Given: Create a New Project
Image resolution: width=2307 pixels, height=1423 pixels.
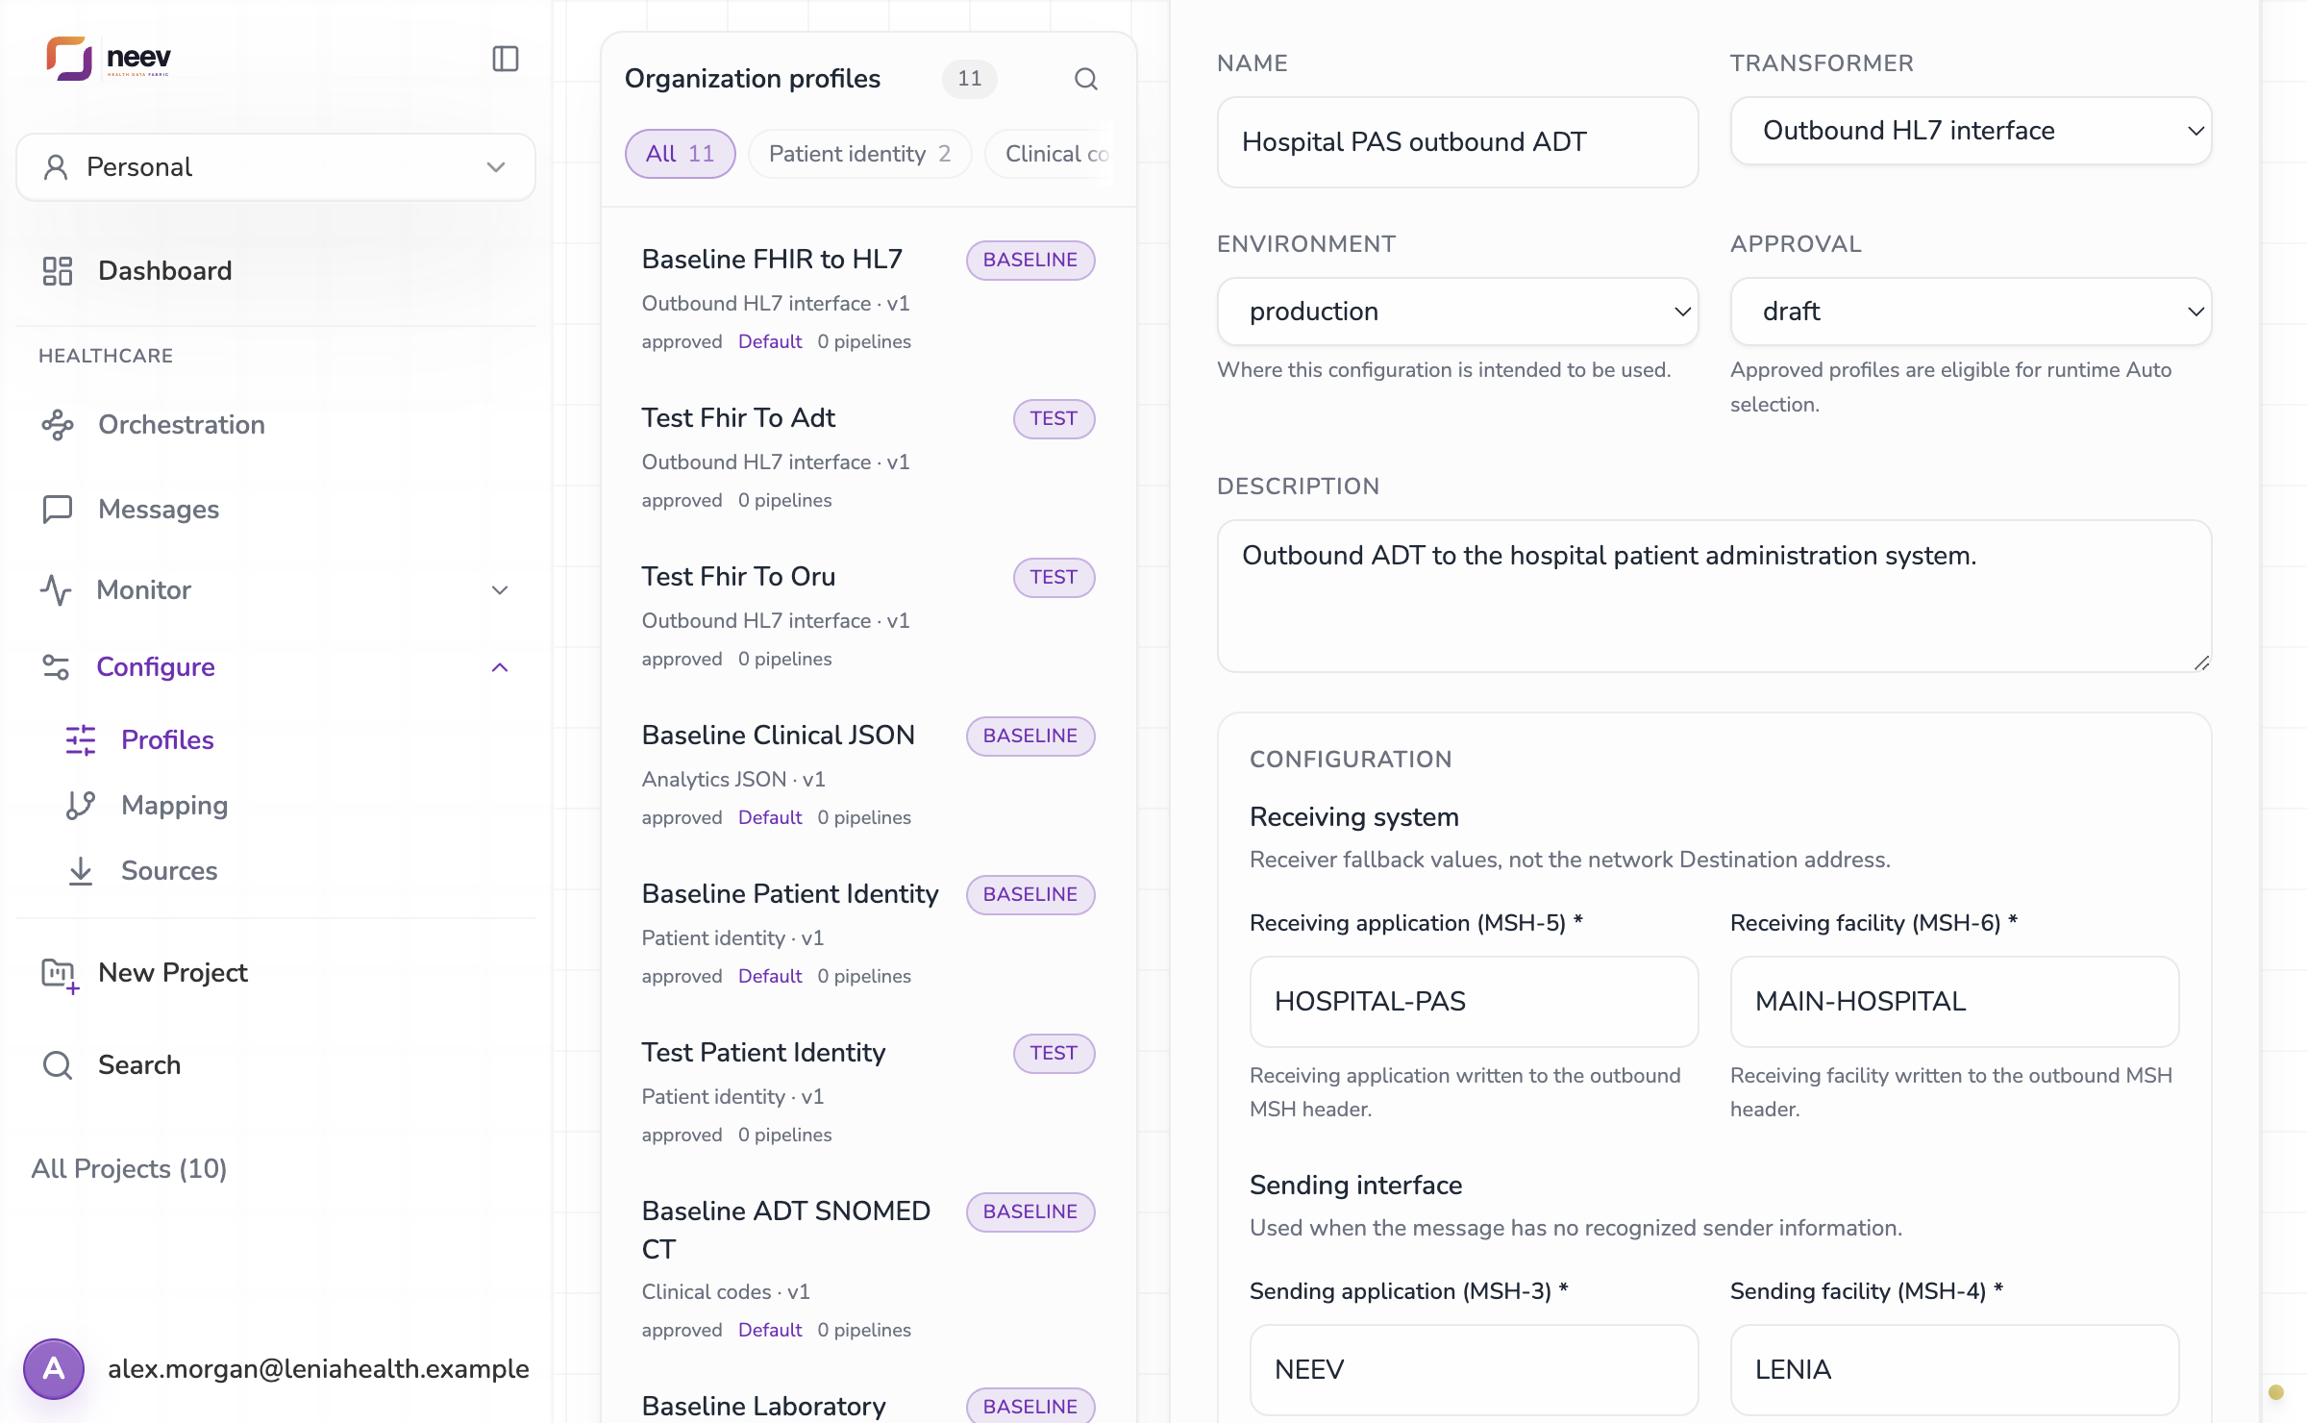Looking at the screenshot, I should (276, 973).
